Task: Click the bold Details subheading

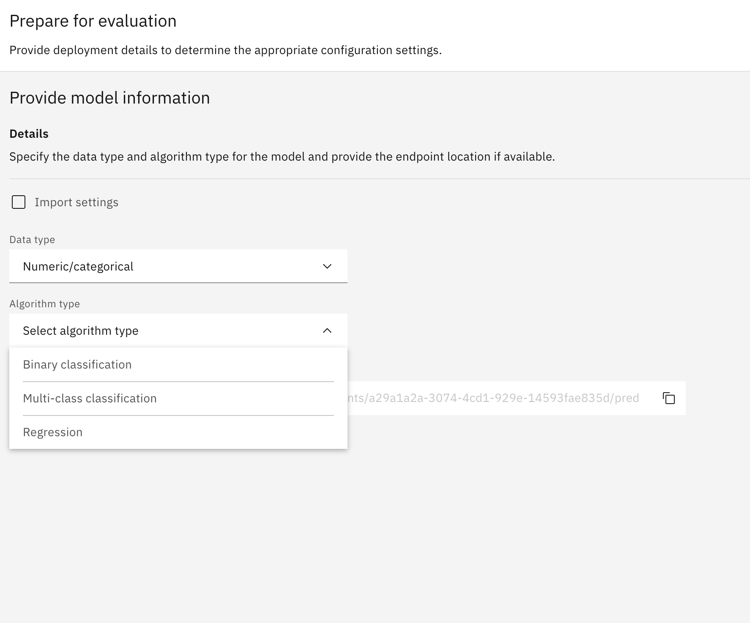Action: (29, 134)
